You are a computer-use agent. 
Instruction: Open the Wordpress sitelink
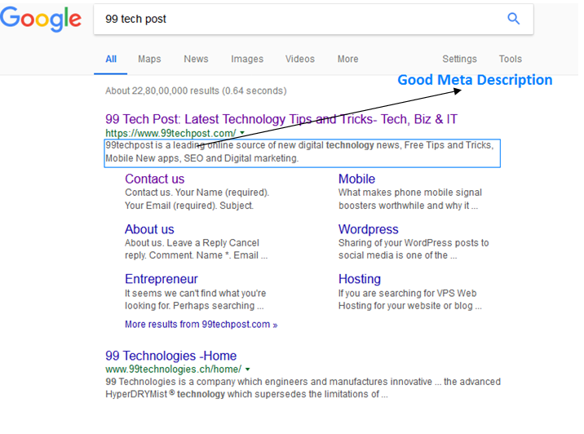368,229
